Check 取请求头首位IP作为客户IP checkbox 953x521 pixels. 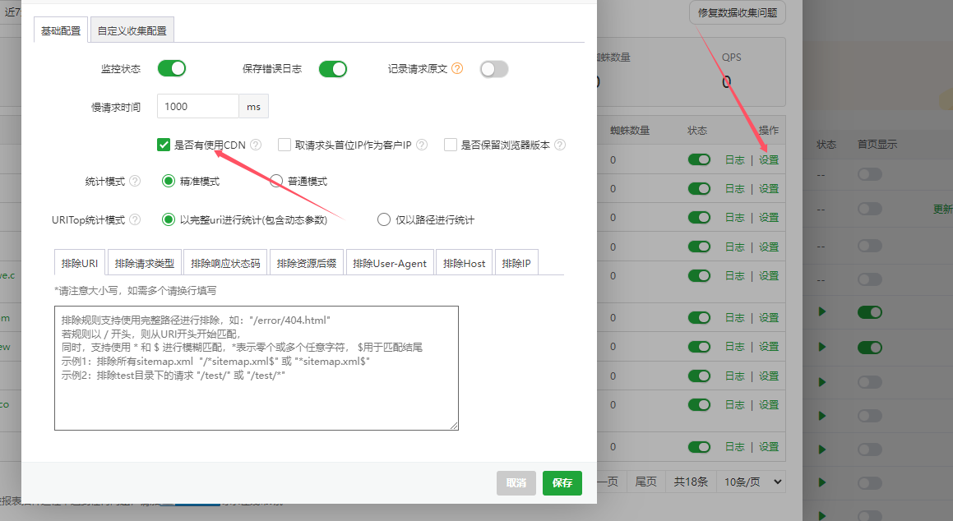pyautogui.click(x=285, y=145)
